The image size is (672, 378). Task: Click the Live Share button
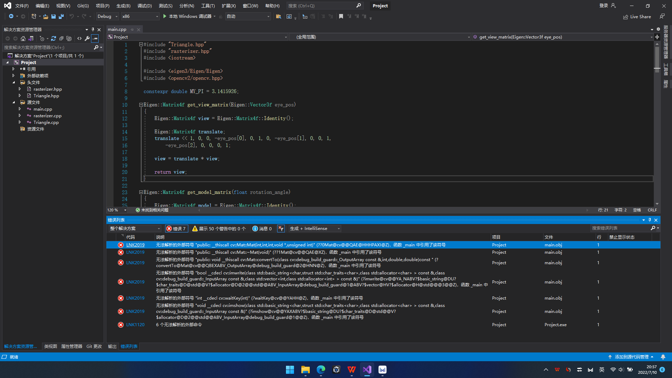[x=637, y=16]
